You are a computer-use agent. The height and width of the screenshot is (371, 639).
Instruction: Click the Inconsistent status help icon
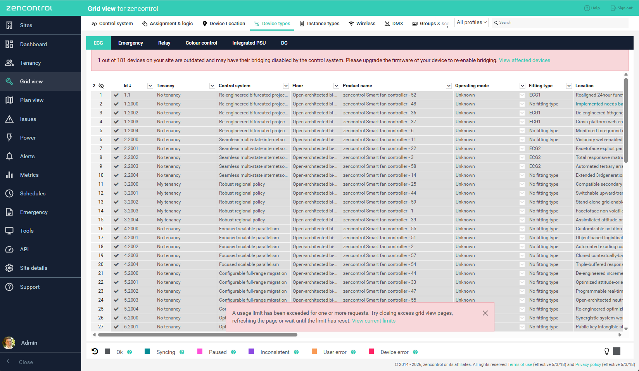tap(296, 352)
